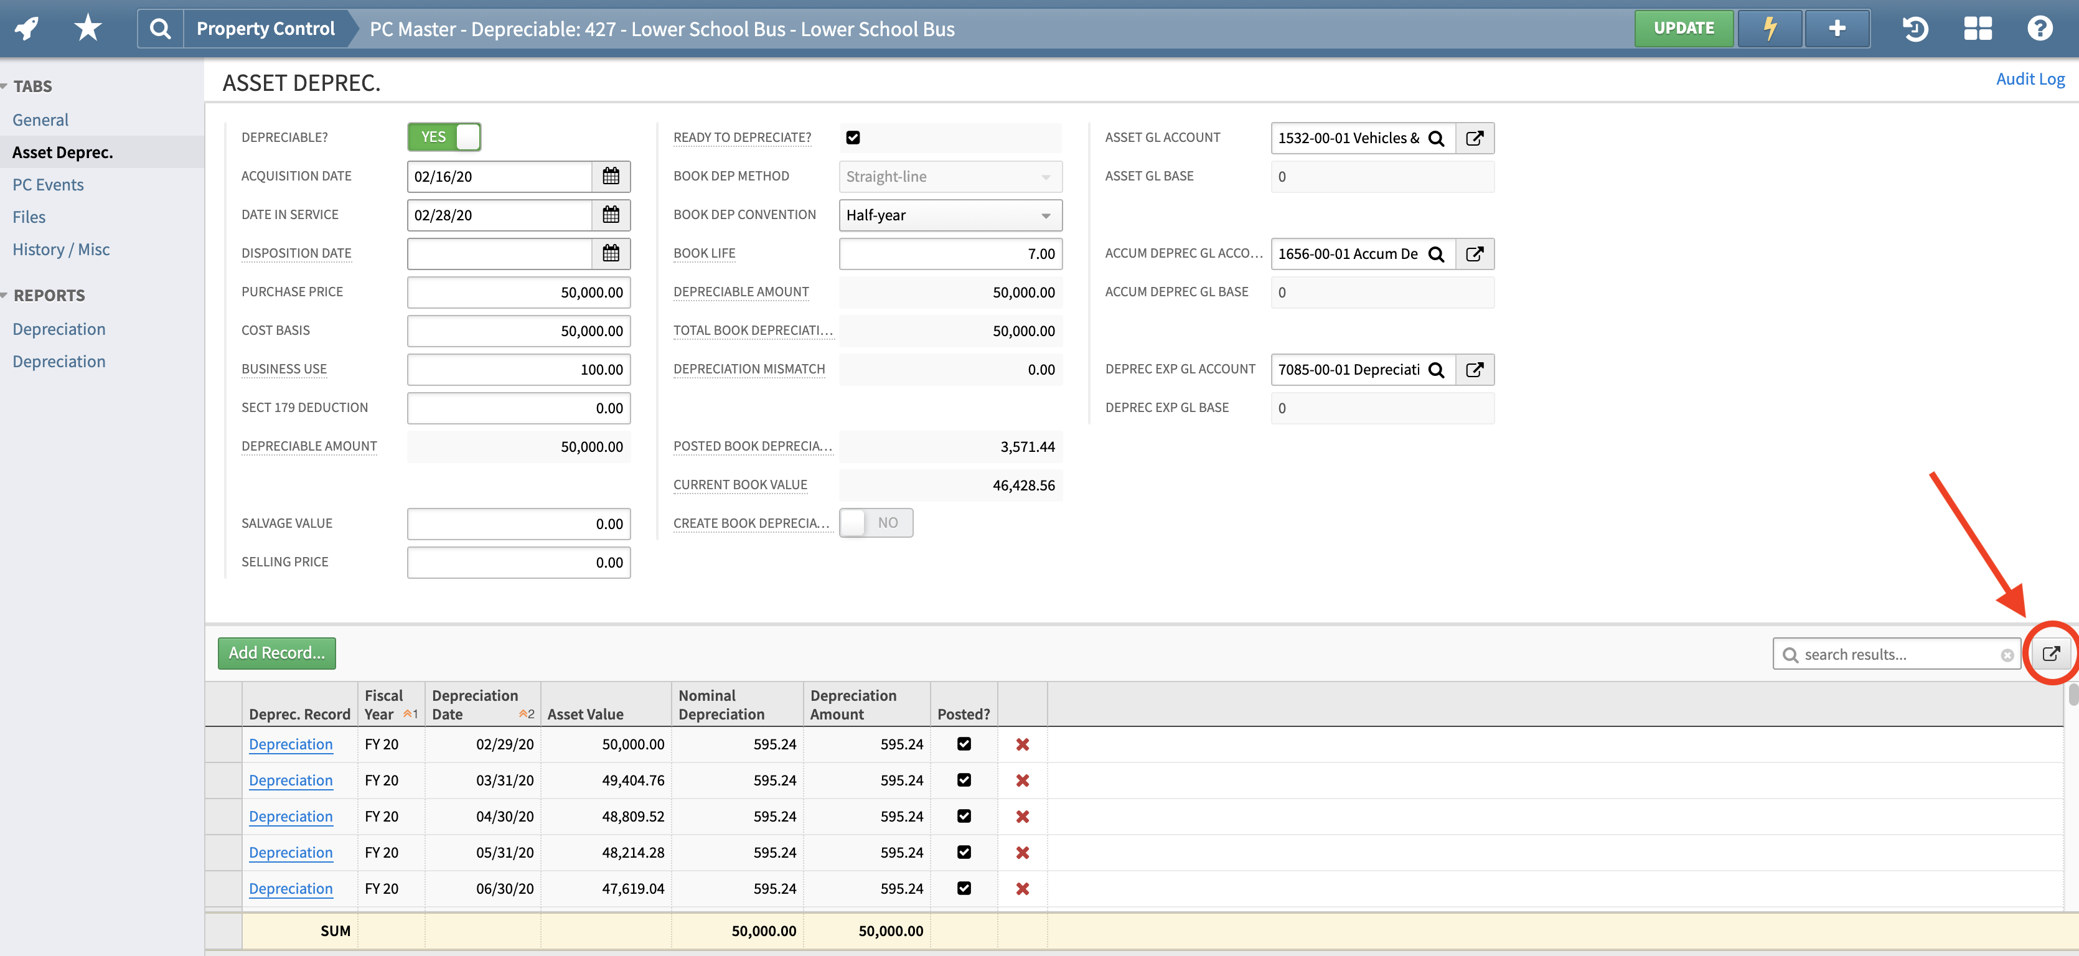Image resolution: width=2079 pixels, height=956 pixels.
Task: Delete the 03/31/20 depreciation row
Action: (1021, 780)
